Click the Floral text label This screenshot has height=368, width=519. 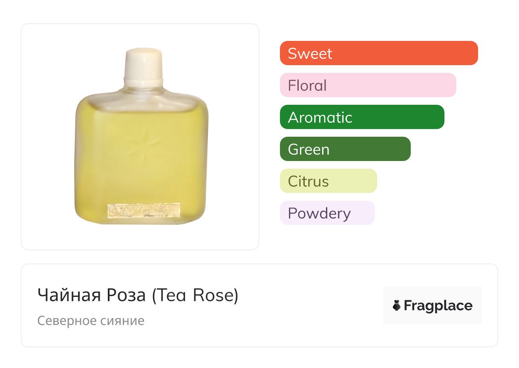[307, 86]
